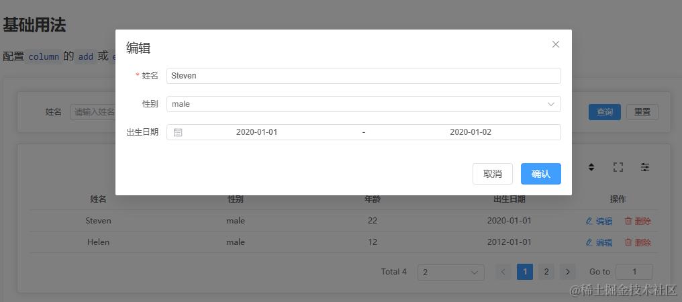This screenshot has height=302, width=682.
Task: Go to next page using right chevron
Action: (x=568, y=272)
